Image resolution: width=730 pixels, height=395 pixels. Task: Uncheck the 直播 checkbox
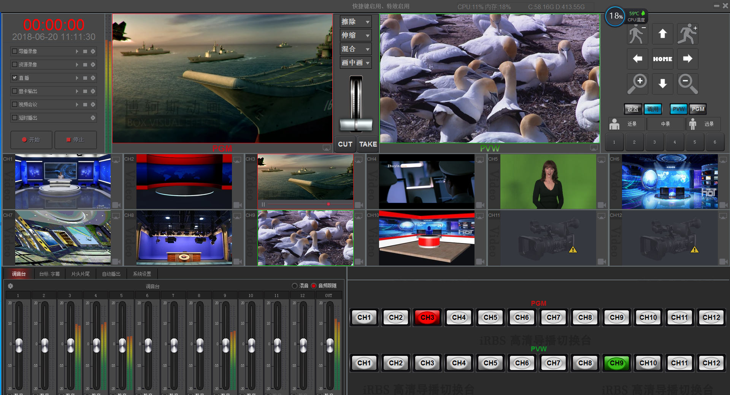pos(14,78)
